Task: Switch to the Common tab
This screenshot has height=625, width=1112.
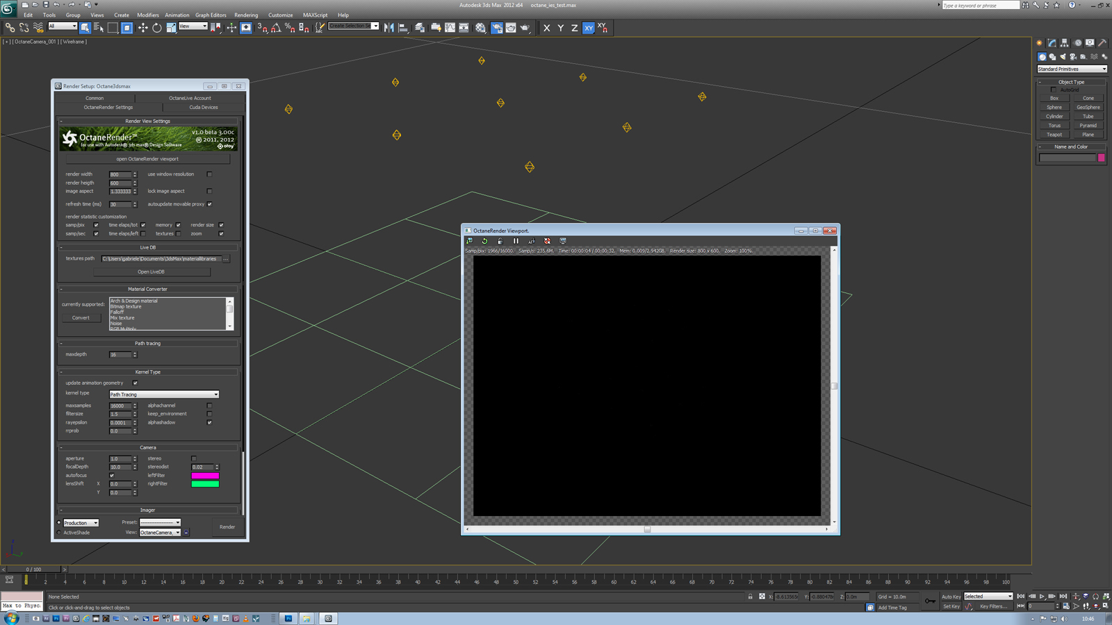Action: (x=95, y=98)
